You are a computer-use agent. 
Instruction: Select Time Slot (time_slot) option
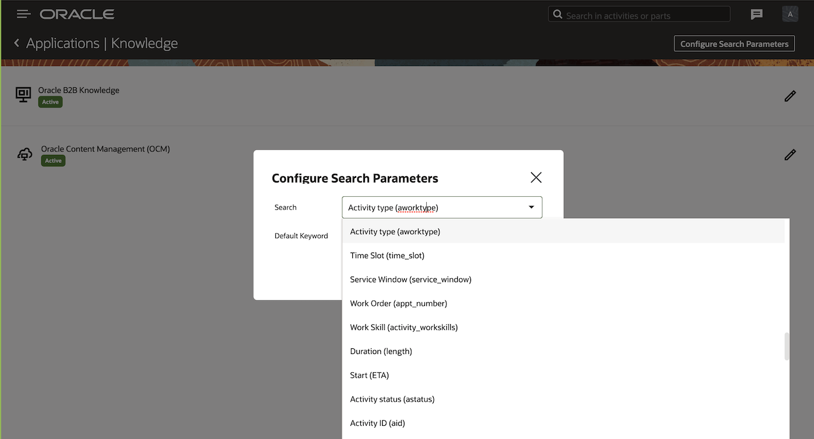pos(387,255)
